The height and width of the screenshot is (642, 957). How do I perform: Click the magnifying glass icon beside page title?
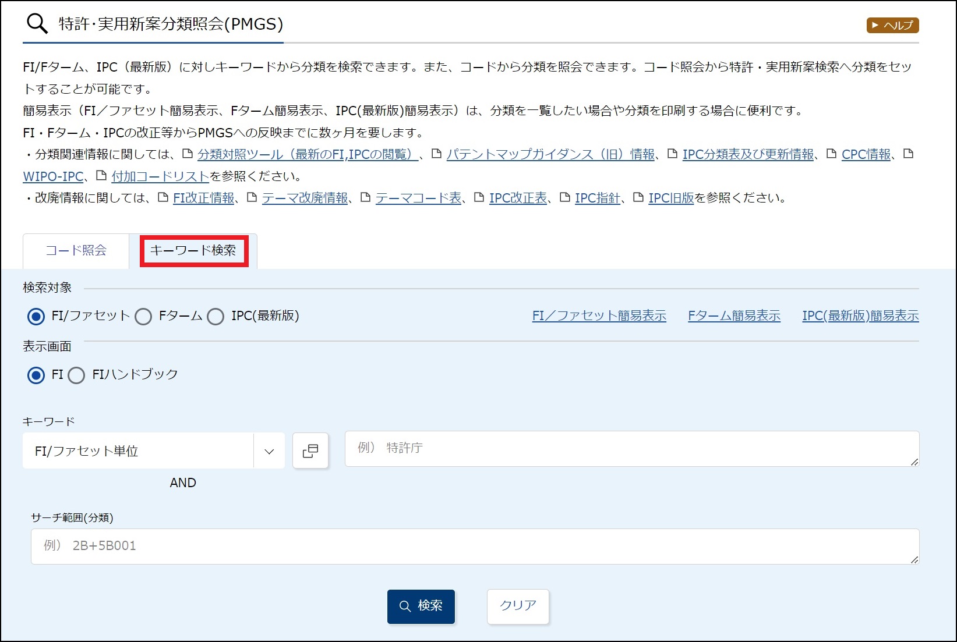coord(37,24)
